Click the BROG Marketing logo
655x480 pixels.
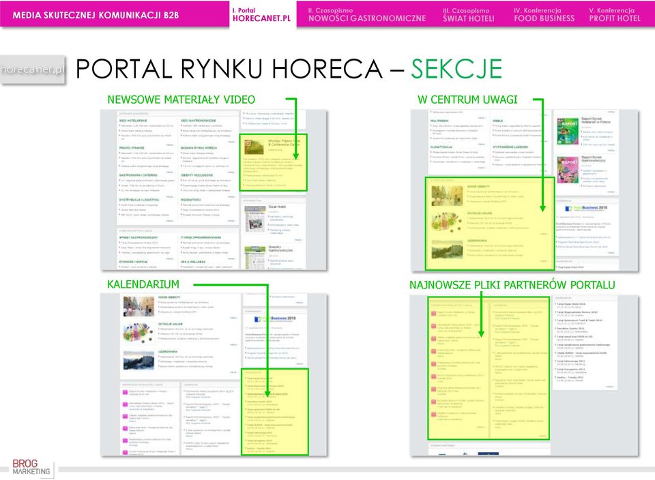pyautogui.click(x=31, y=467)
